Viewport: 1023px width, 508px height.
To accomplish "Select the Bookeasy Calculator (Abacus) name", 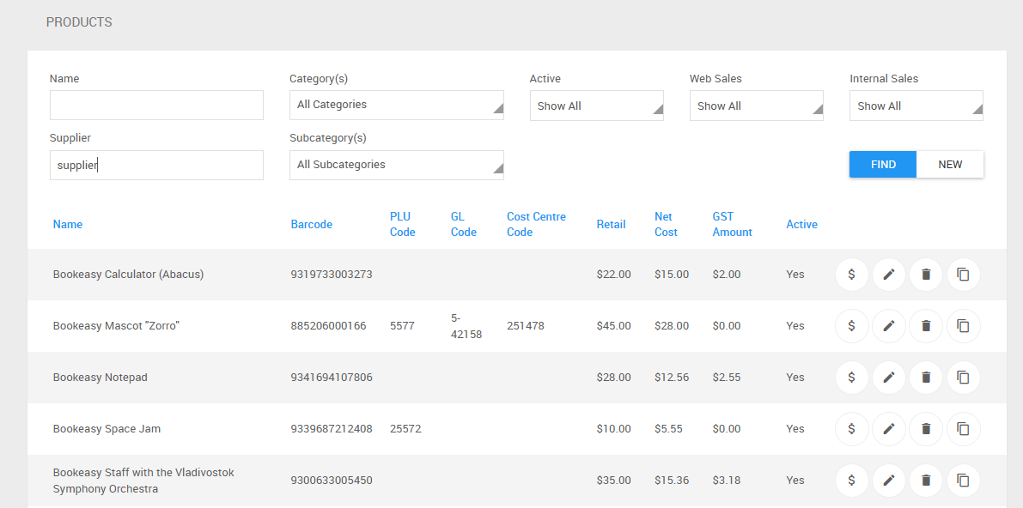I will (x=129, y=275).
